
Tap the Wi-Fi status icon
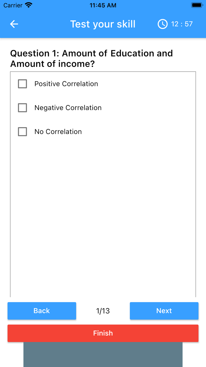point(29,5)
